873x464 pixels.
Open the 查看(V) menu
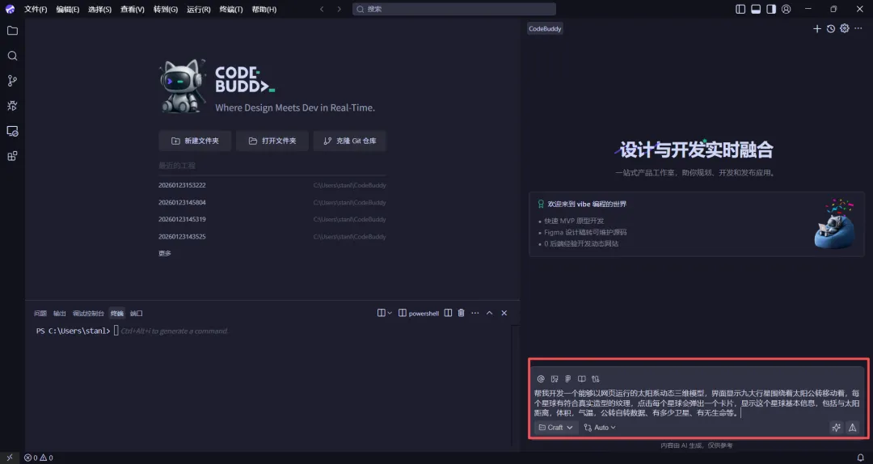tap(133, 9)
